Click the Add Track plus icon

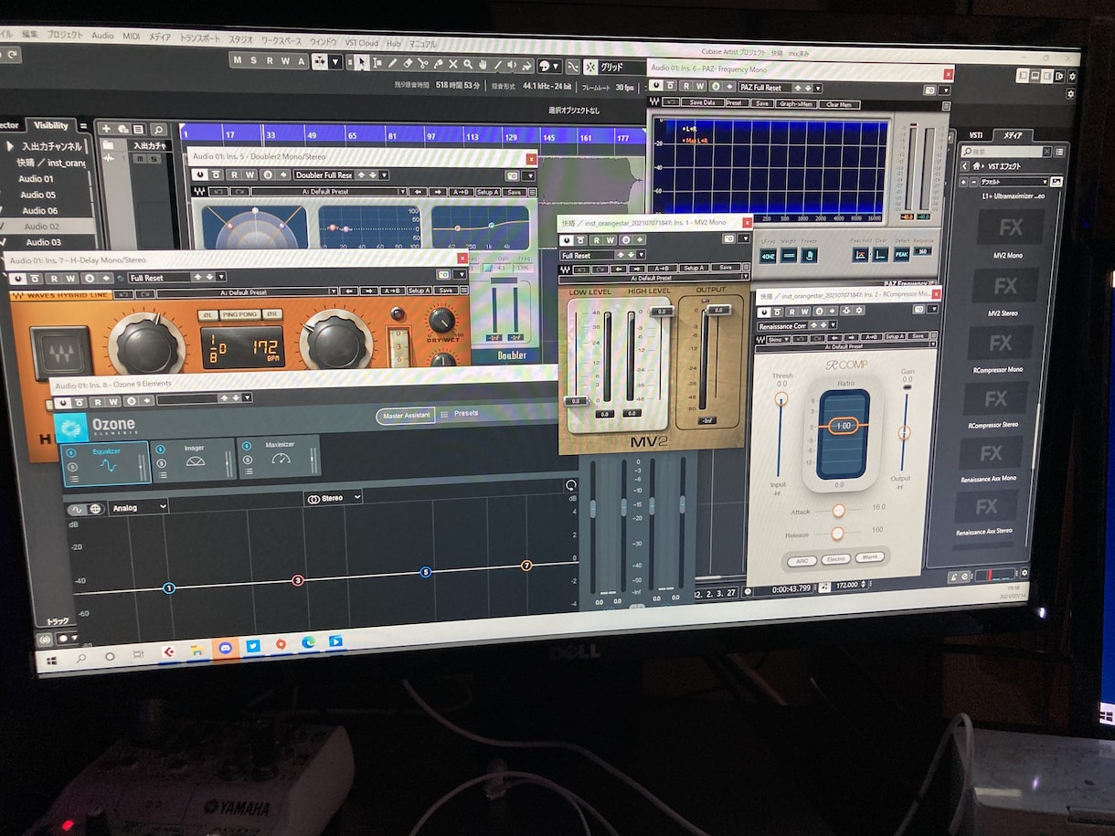click(106, 129)
